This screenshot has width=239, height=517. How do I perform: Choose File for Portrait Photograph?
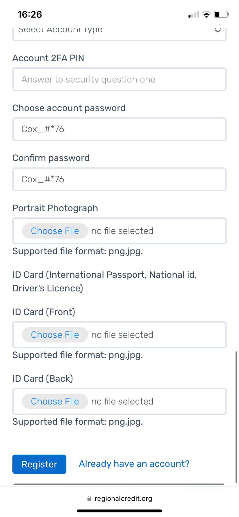tap(55, 231)
